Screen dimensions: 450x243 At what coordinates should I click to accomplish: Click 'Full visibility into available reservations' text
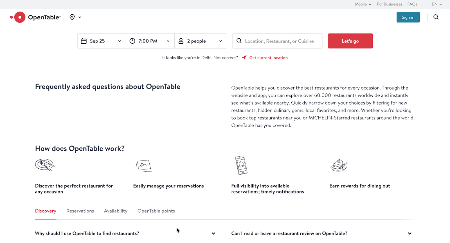click(x=267, y=189)
